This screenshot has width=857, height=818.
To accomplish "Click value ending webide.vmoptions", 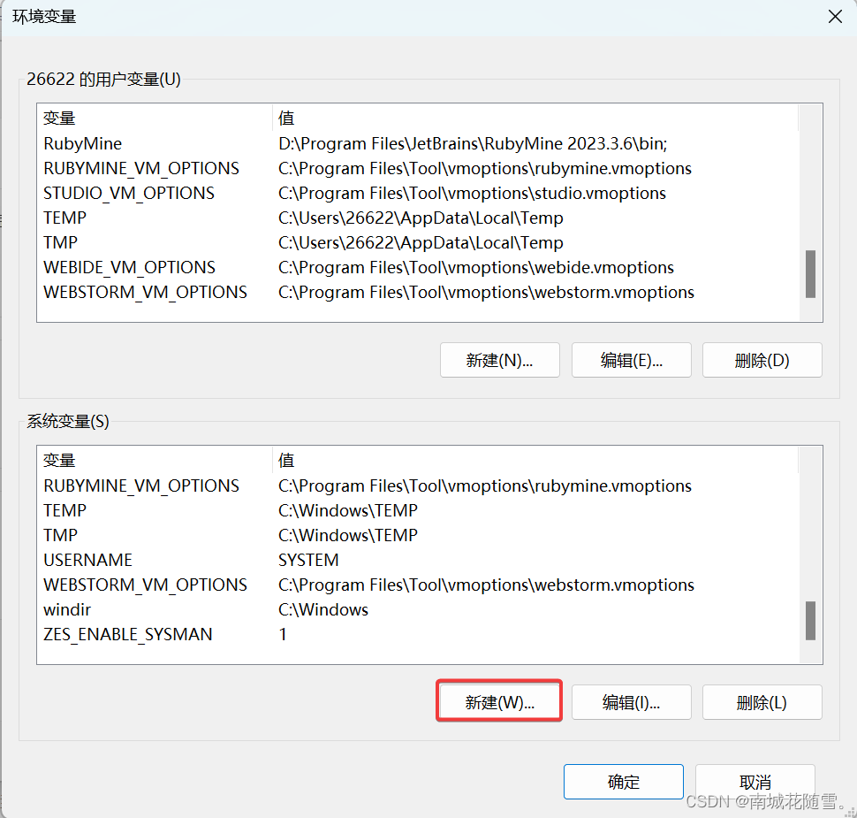I will click(x=476, y=268).
